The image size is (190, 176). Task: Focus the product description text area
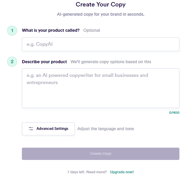tap(100, 88)
